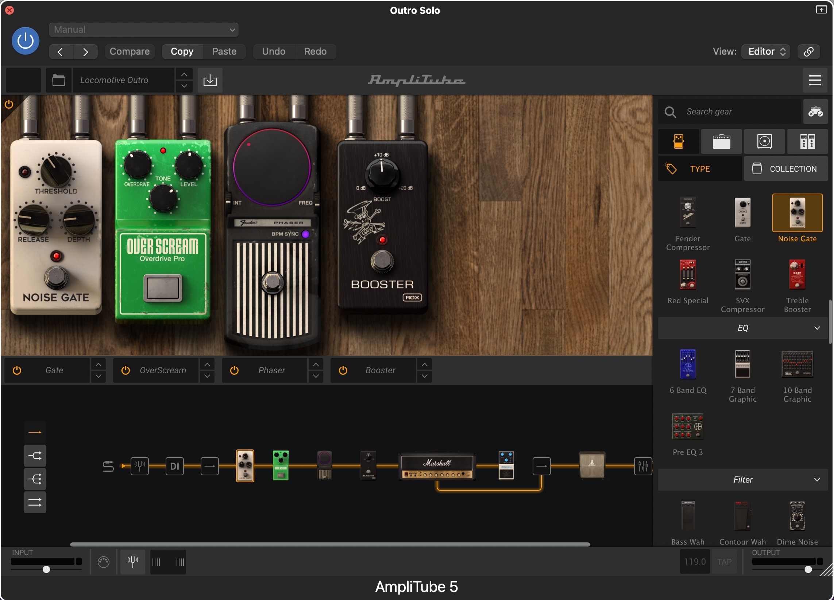Select the stomp pedal gear category tab
Screen dimensions: 834x600
(x=679, y=141)
